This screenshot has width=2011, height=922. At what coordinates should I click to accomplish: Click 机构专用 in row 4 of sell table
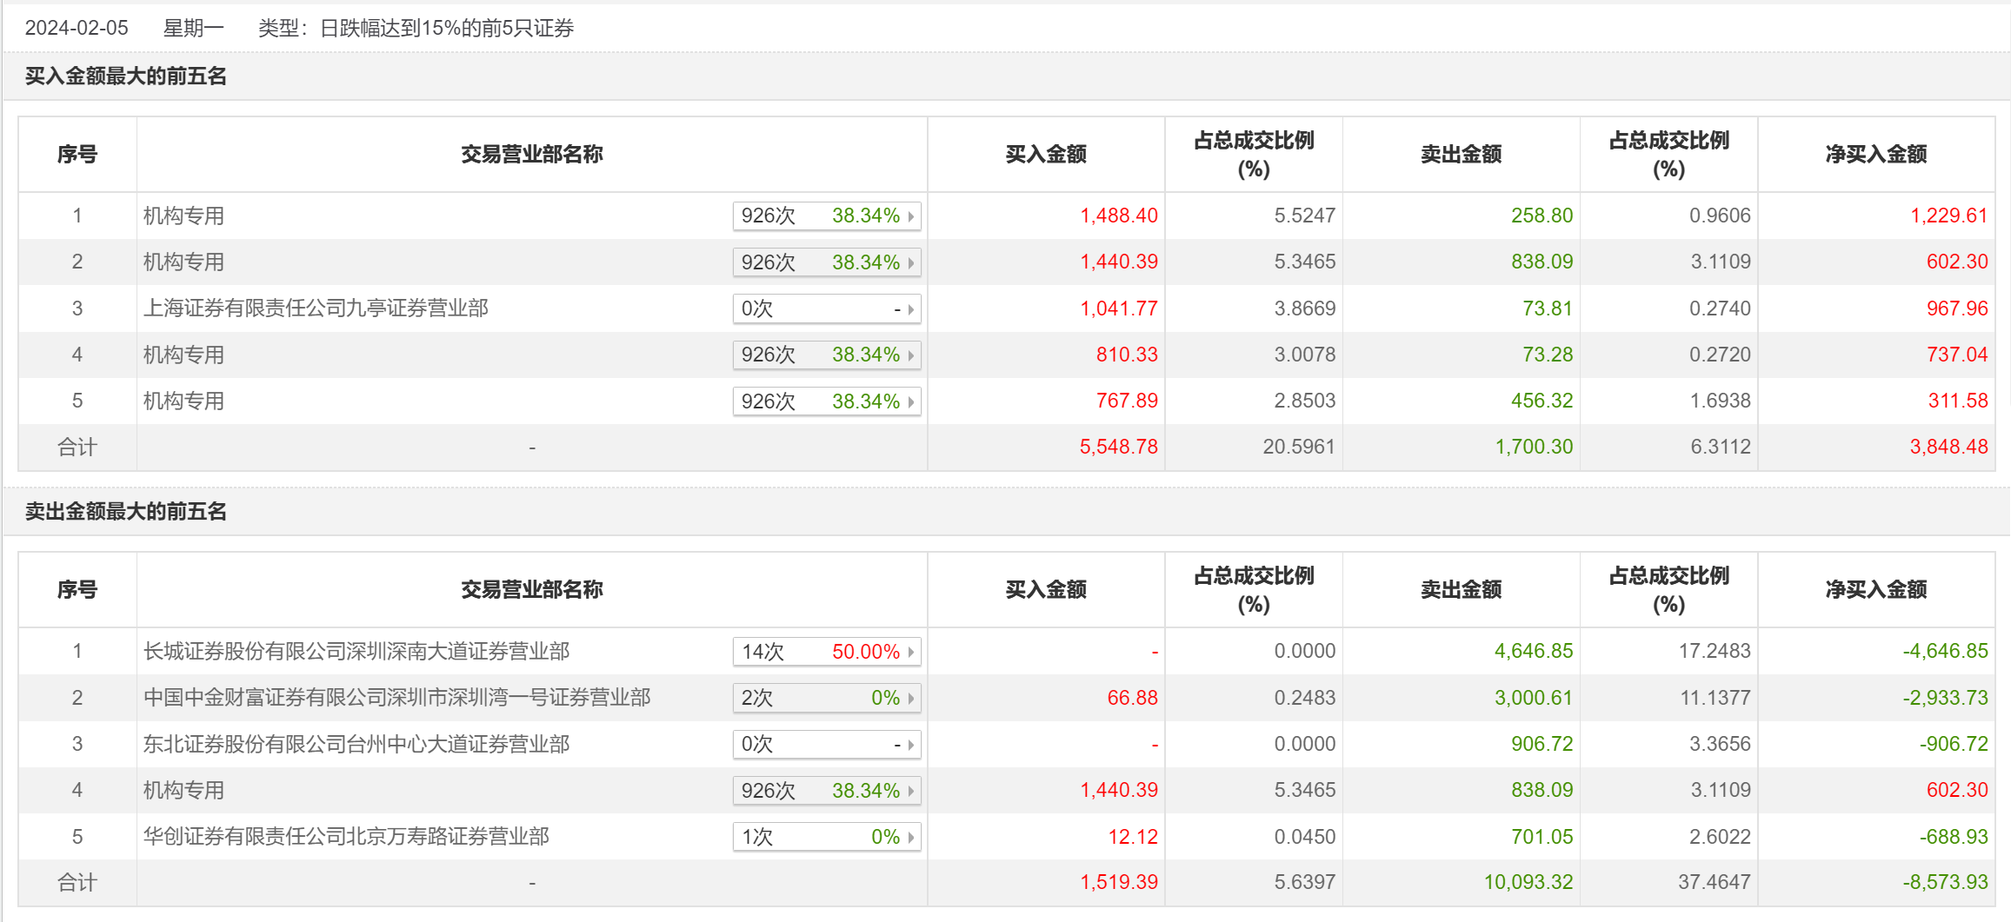click(x=183, y=791)
